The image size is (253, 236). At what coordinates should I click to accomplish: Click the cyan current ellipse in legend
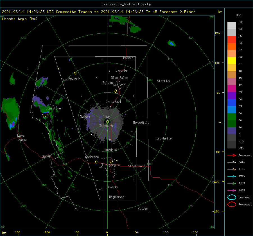232,197
